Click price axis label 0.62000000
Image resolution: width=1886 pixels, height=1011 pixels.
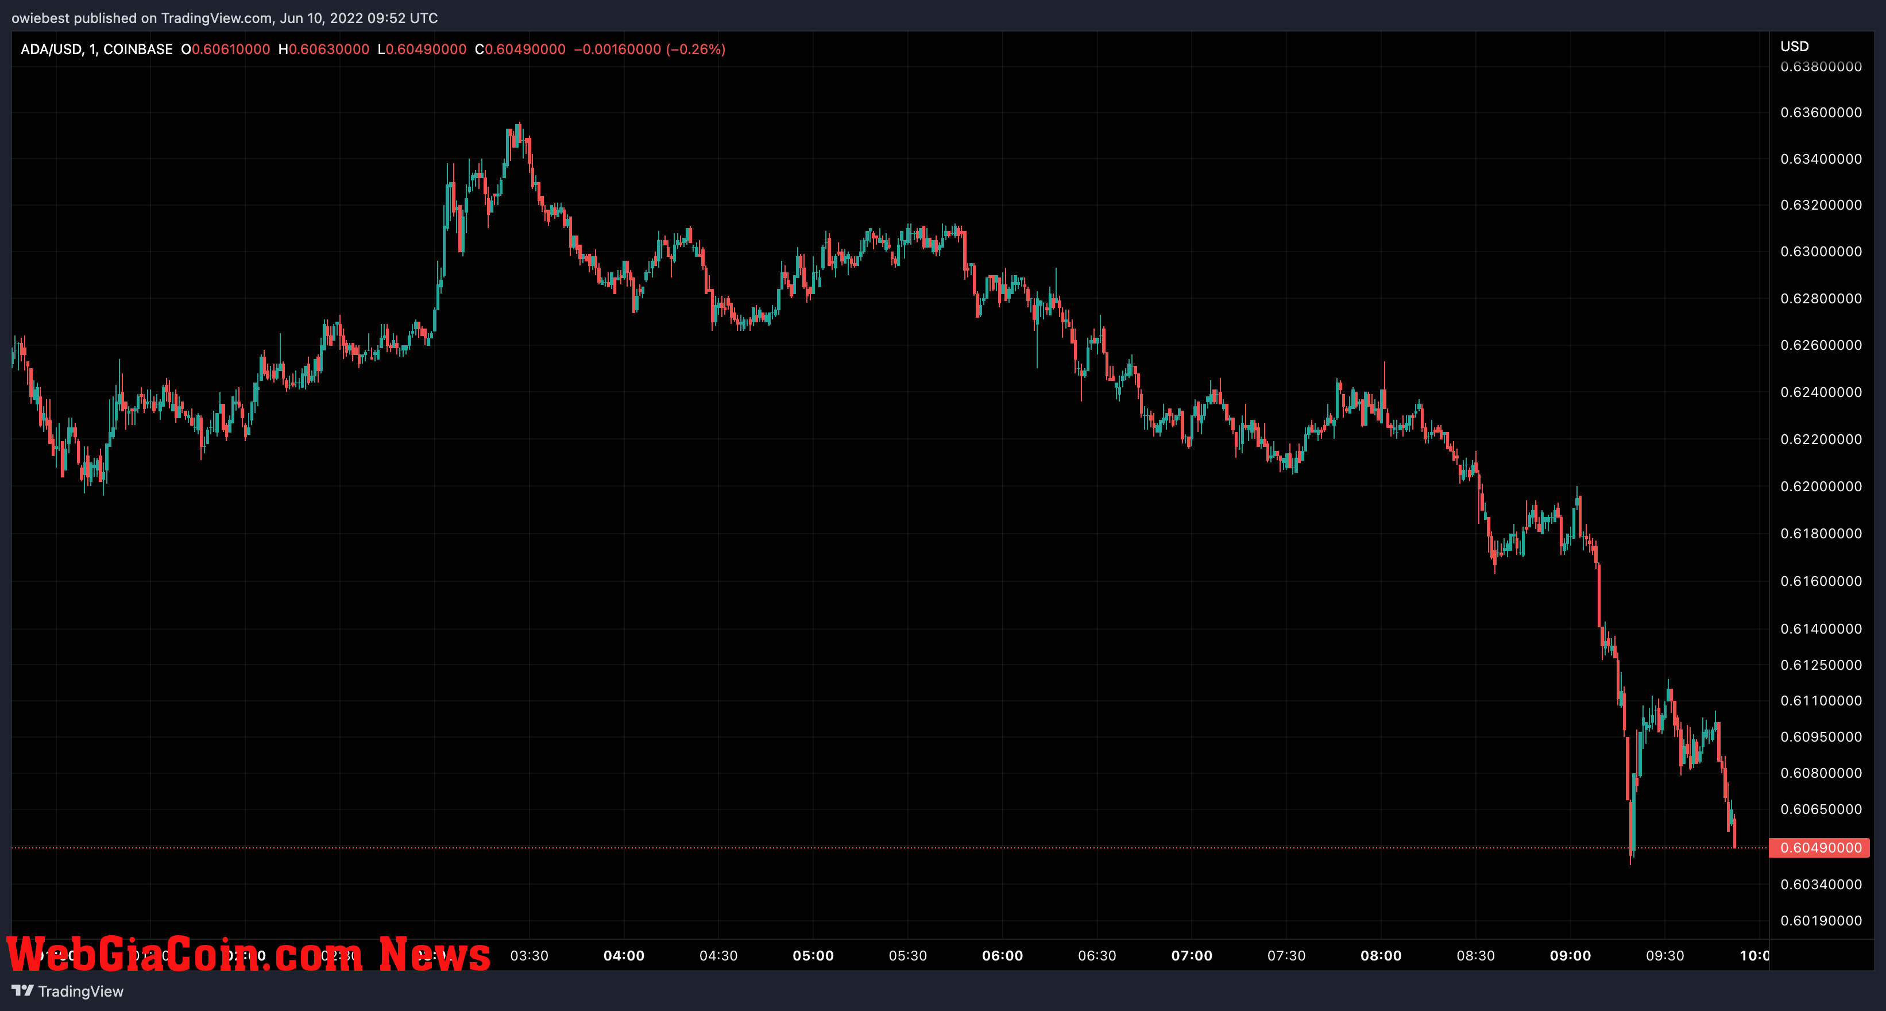point(1821,486)
